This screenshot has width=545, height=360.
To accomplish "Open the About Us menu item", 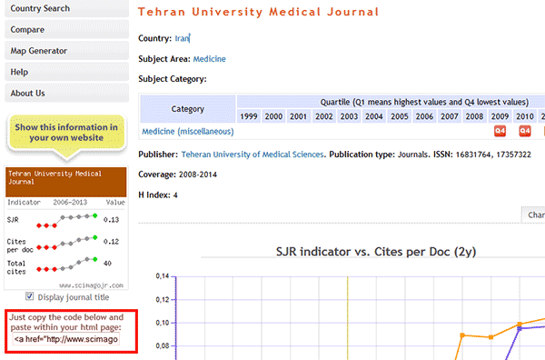I will coord(66,94).
